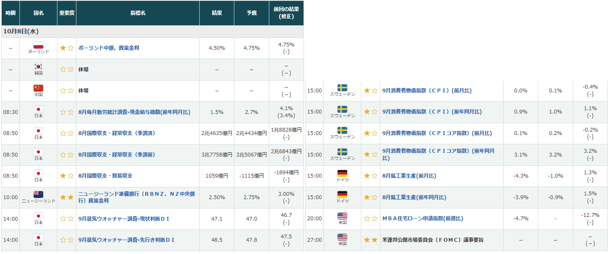Click the China flag icon
The image size is (610, 254).
click(38, 88)
